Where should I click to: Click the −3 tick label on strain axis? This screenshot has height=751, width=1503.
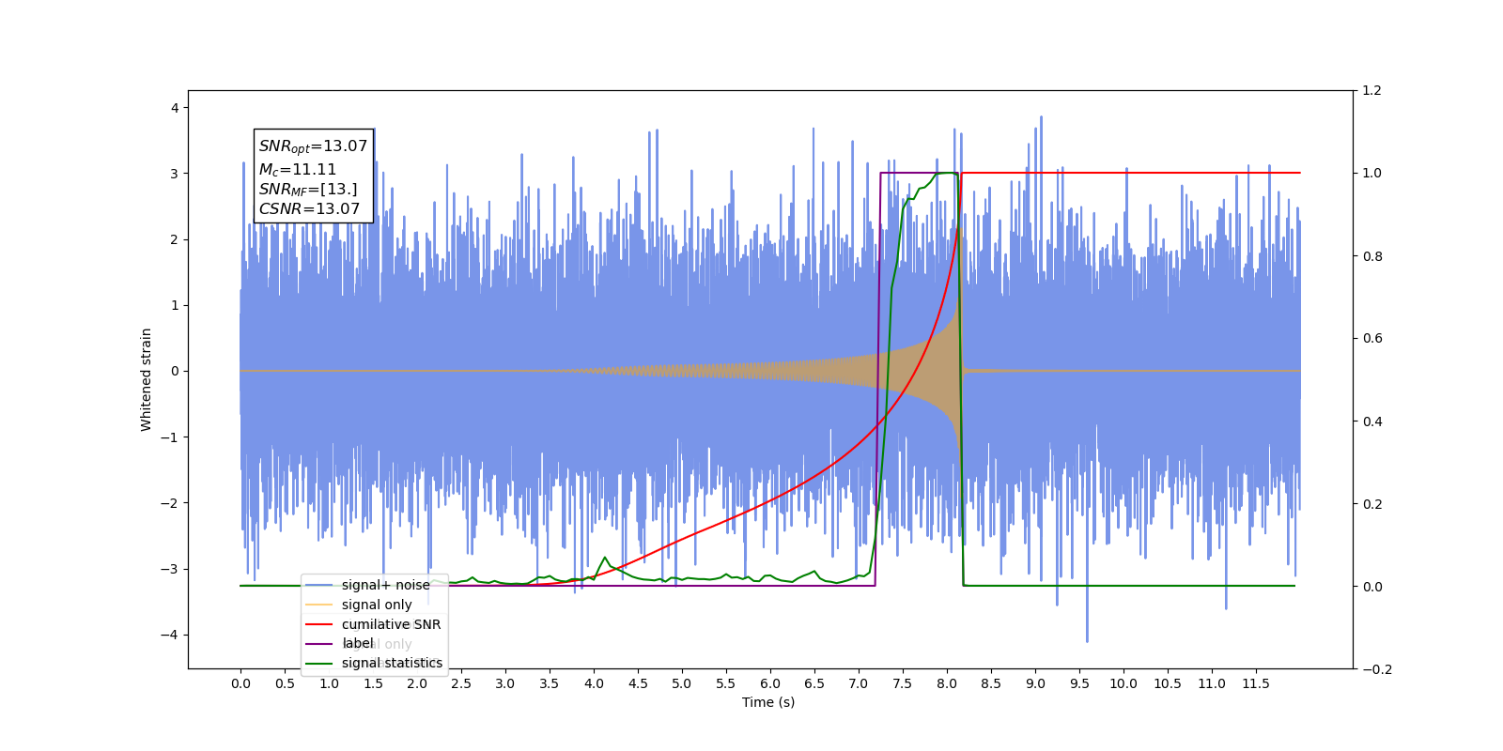point(169,569)
